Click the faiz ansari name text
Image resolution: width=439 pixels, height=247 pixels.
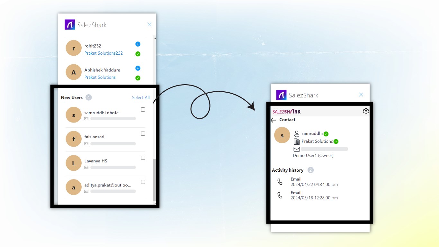click(94, 137)
